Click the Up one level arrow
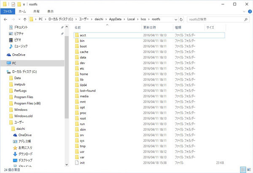The image size is (253, 173). click(x=26, y=19)
